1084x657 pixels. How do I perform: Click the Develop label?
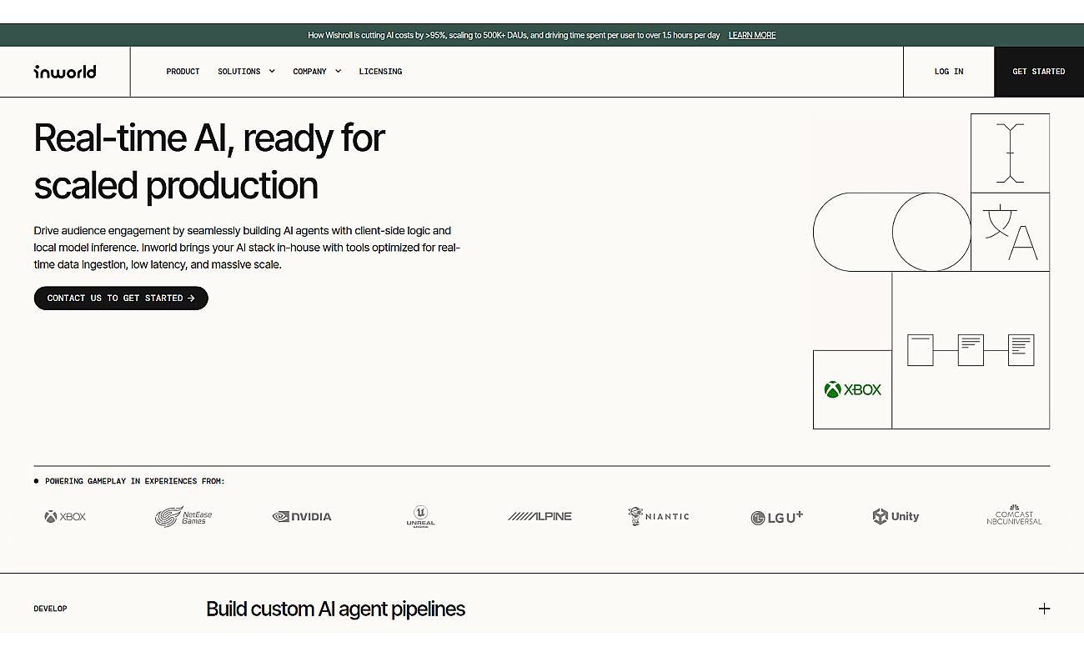50,609
